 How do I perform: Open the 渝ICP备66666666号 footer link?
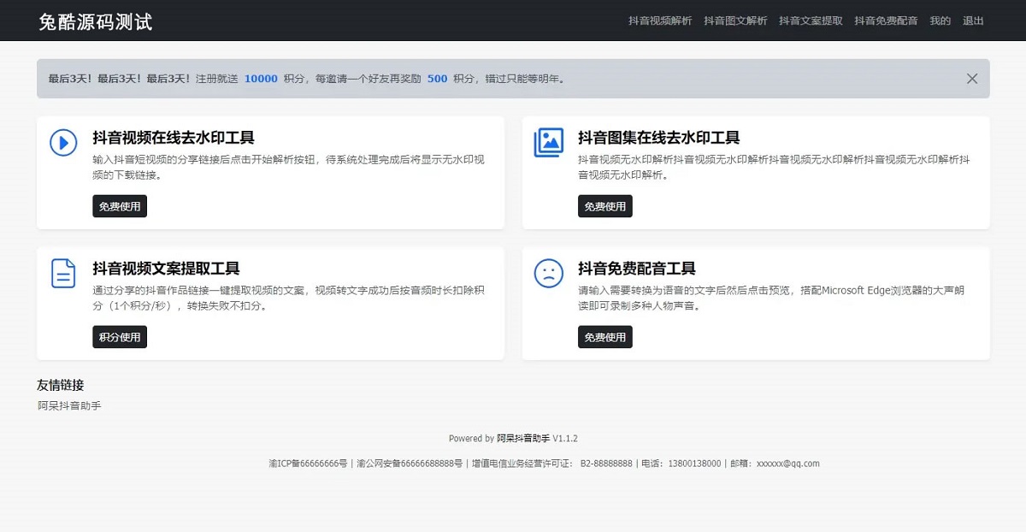(308, 464)
